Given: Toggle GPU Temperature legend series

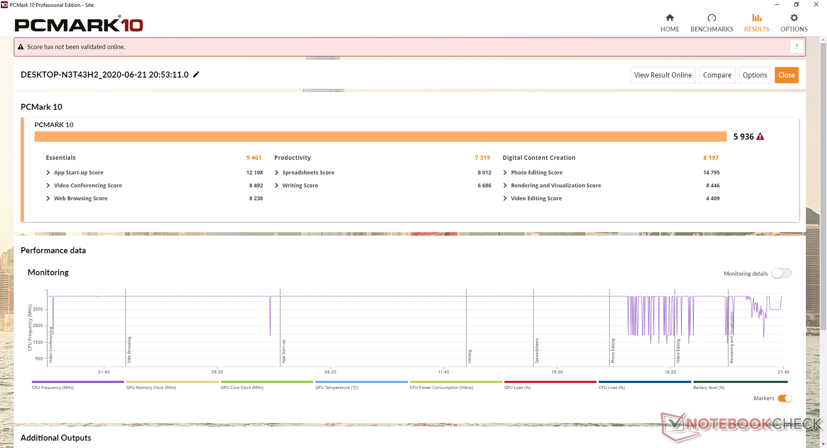Looking at the screenshot, I should (361, 385).
